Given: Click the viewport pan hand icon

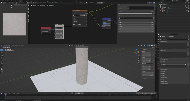Looking at the screenshot, I should (139, 58).
